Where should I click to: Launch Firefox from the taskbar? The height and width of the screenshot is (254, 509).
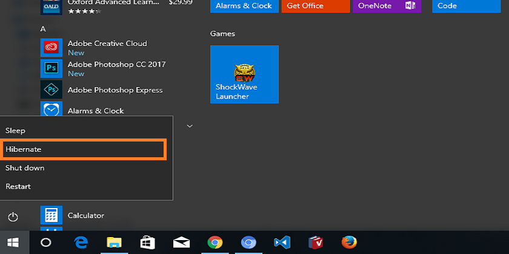tap(349, 243)
